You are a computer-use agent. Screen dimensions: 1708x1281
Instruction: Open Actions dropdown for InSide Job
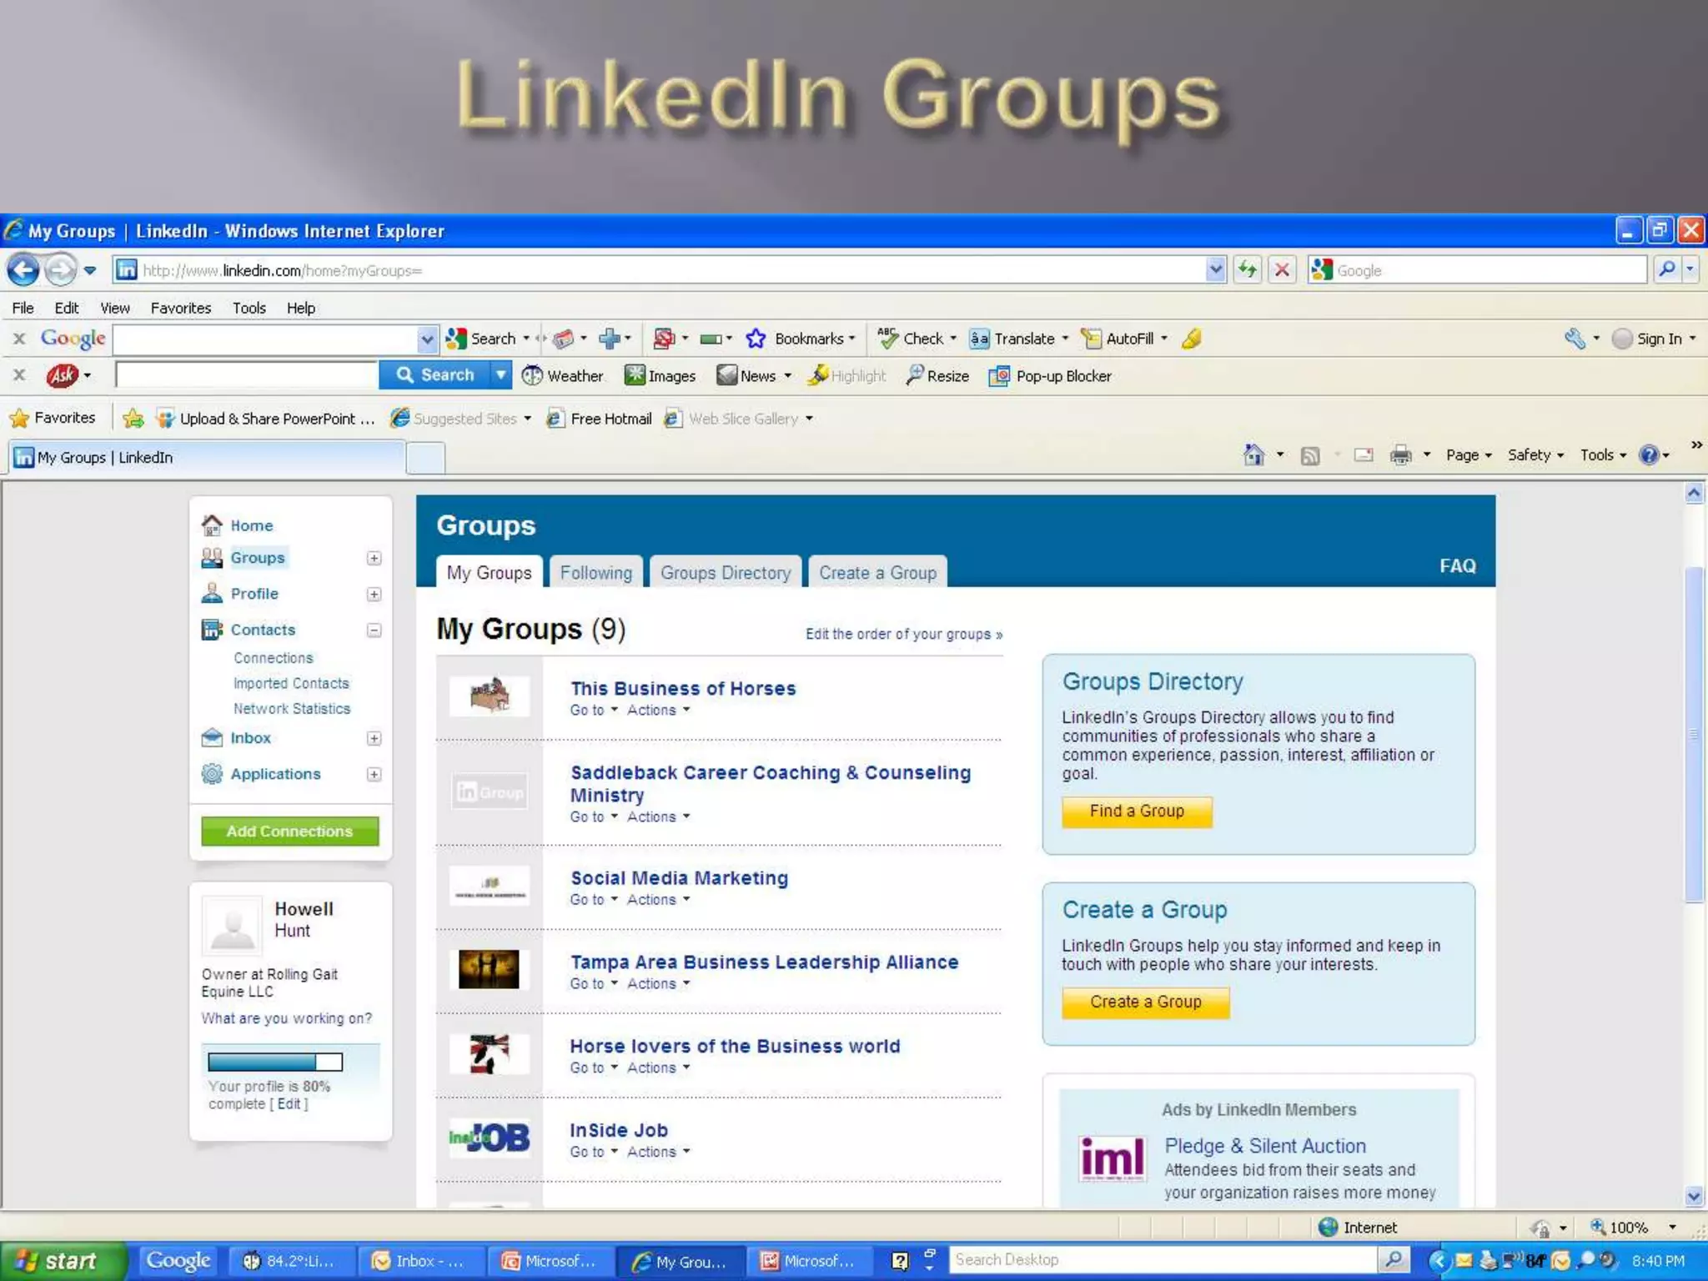[659, 1152]
